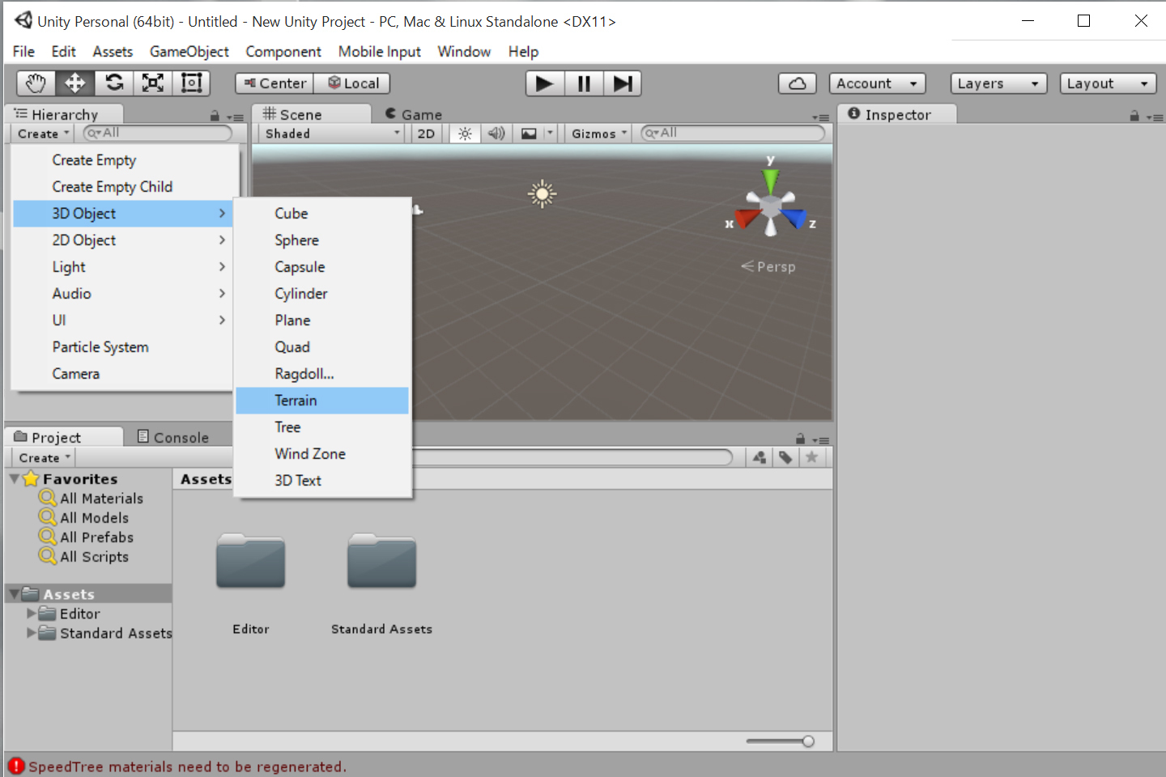Open Project panel options menu
Image resolution: width=1166 pixels, height=777 pixels.
tap(821, 440)
